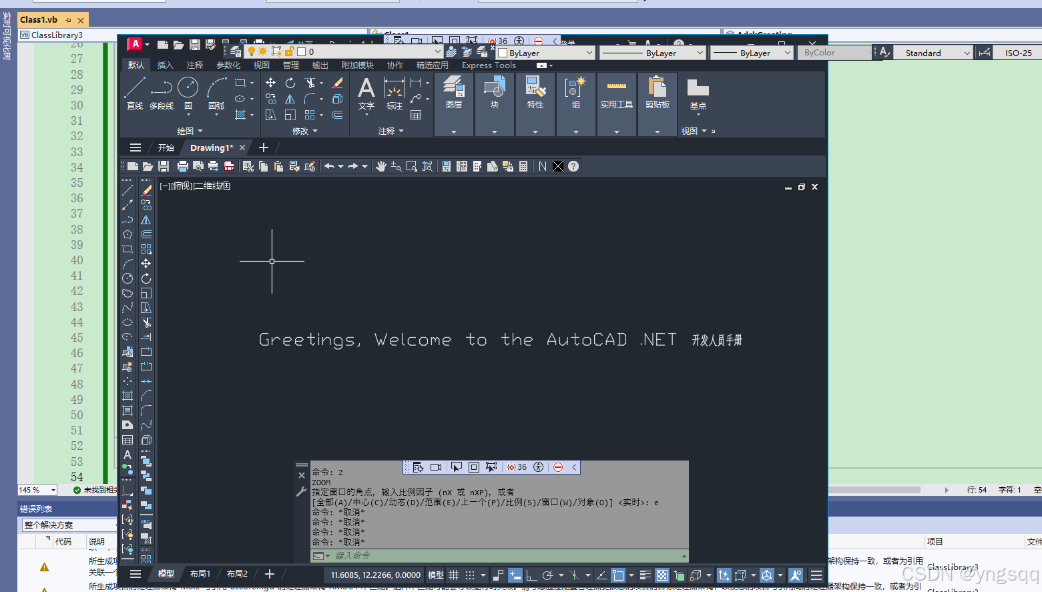Open the layer 0 dropdown list
The width and height of the screenshot is (1042, 592).
438,51
